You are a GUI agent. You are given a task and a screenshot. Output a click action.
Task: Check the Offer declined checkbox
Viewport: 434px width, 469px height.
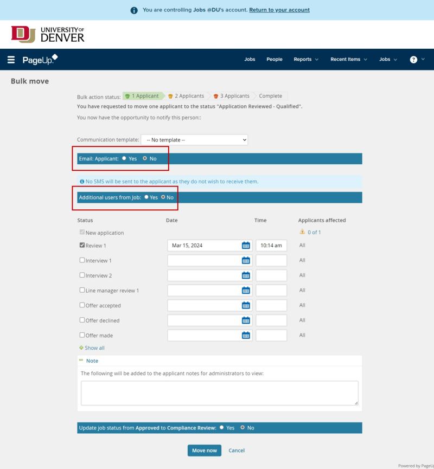click(82, 320)
